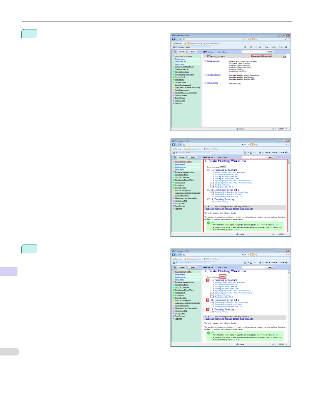This screenshot has height=407, width=314.
Task: Click Refresh icon in top browser address bar
Action: point(245,39)
